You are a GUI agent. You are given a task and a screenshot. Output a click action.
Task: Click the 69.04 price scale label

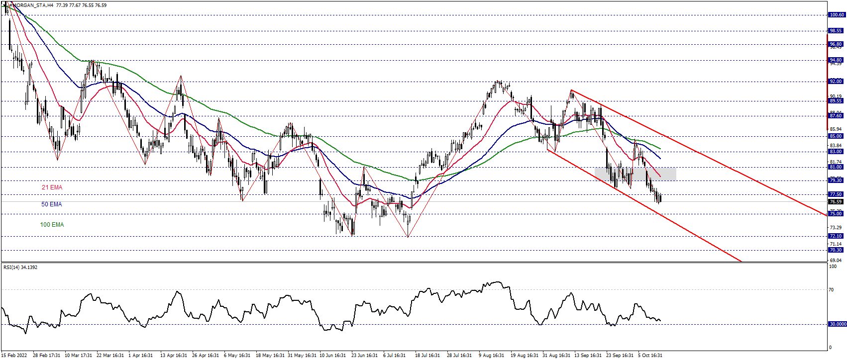coord(836,261)
